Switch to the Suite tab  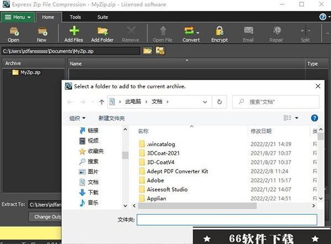[x=103, y=17]
